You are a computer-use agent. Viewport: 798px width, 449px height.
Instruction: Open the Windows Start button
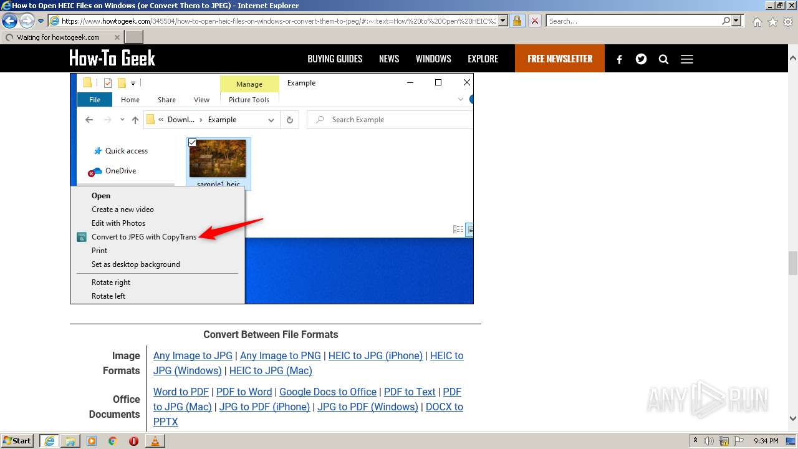(x=17, y=440)
